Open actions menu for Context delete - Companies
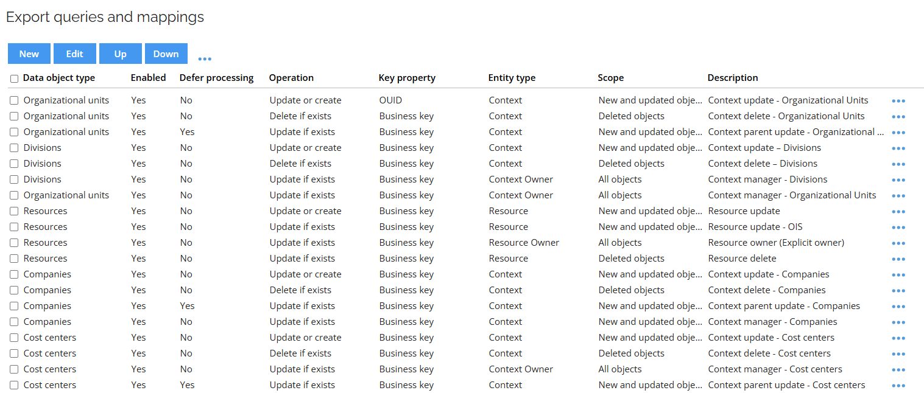924x393 pixels. pyautogui.click(x=898, y=290)
